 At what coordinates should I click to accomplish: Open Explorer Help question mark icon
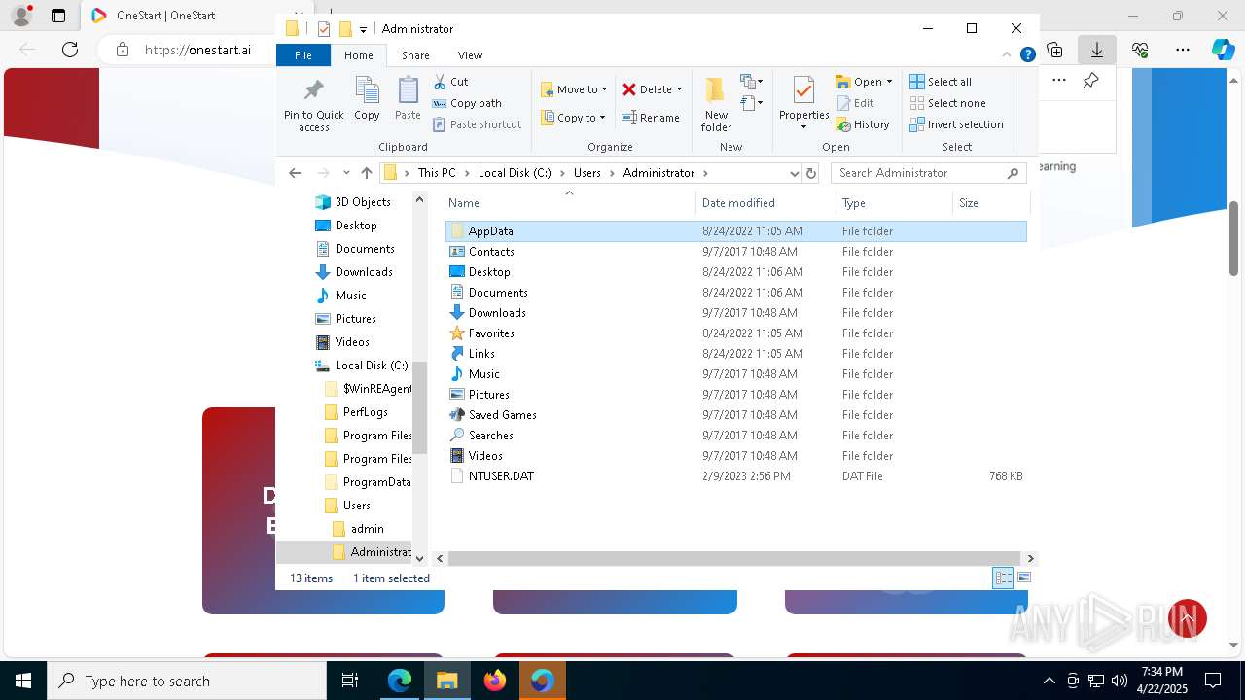pos(1027,55)
